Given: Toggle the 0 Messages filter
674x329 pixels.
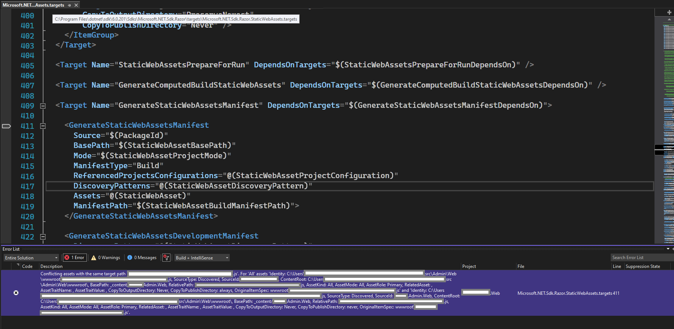Looking at the screenshot, I should [142, 258].
